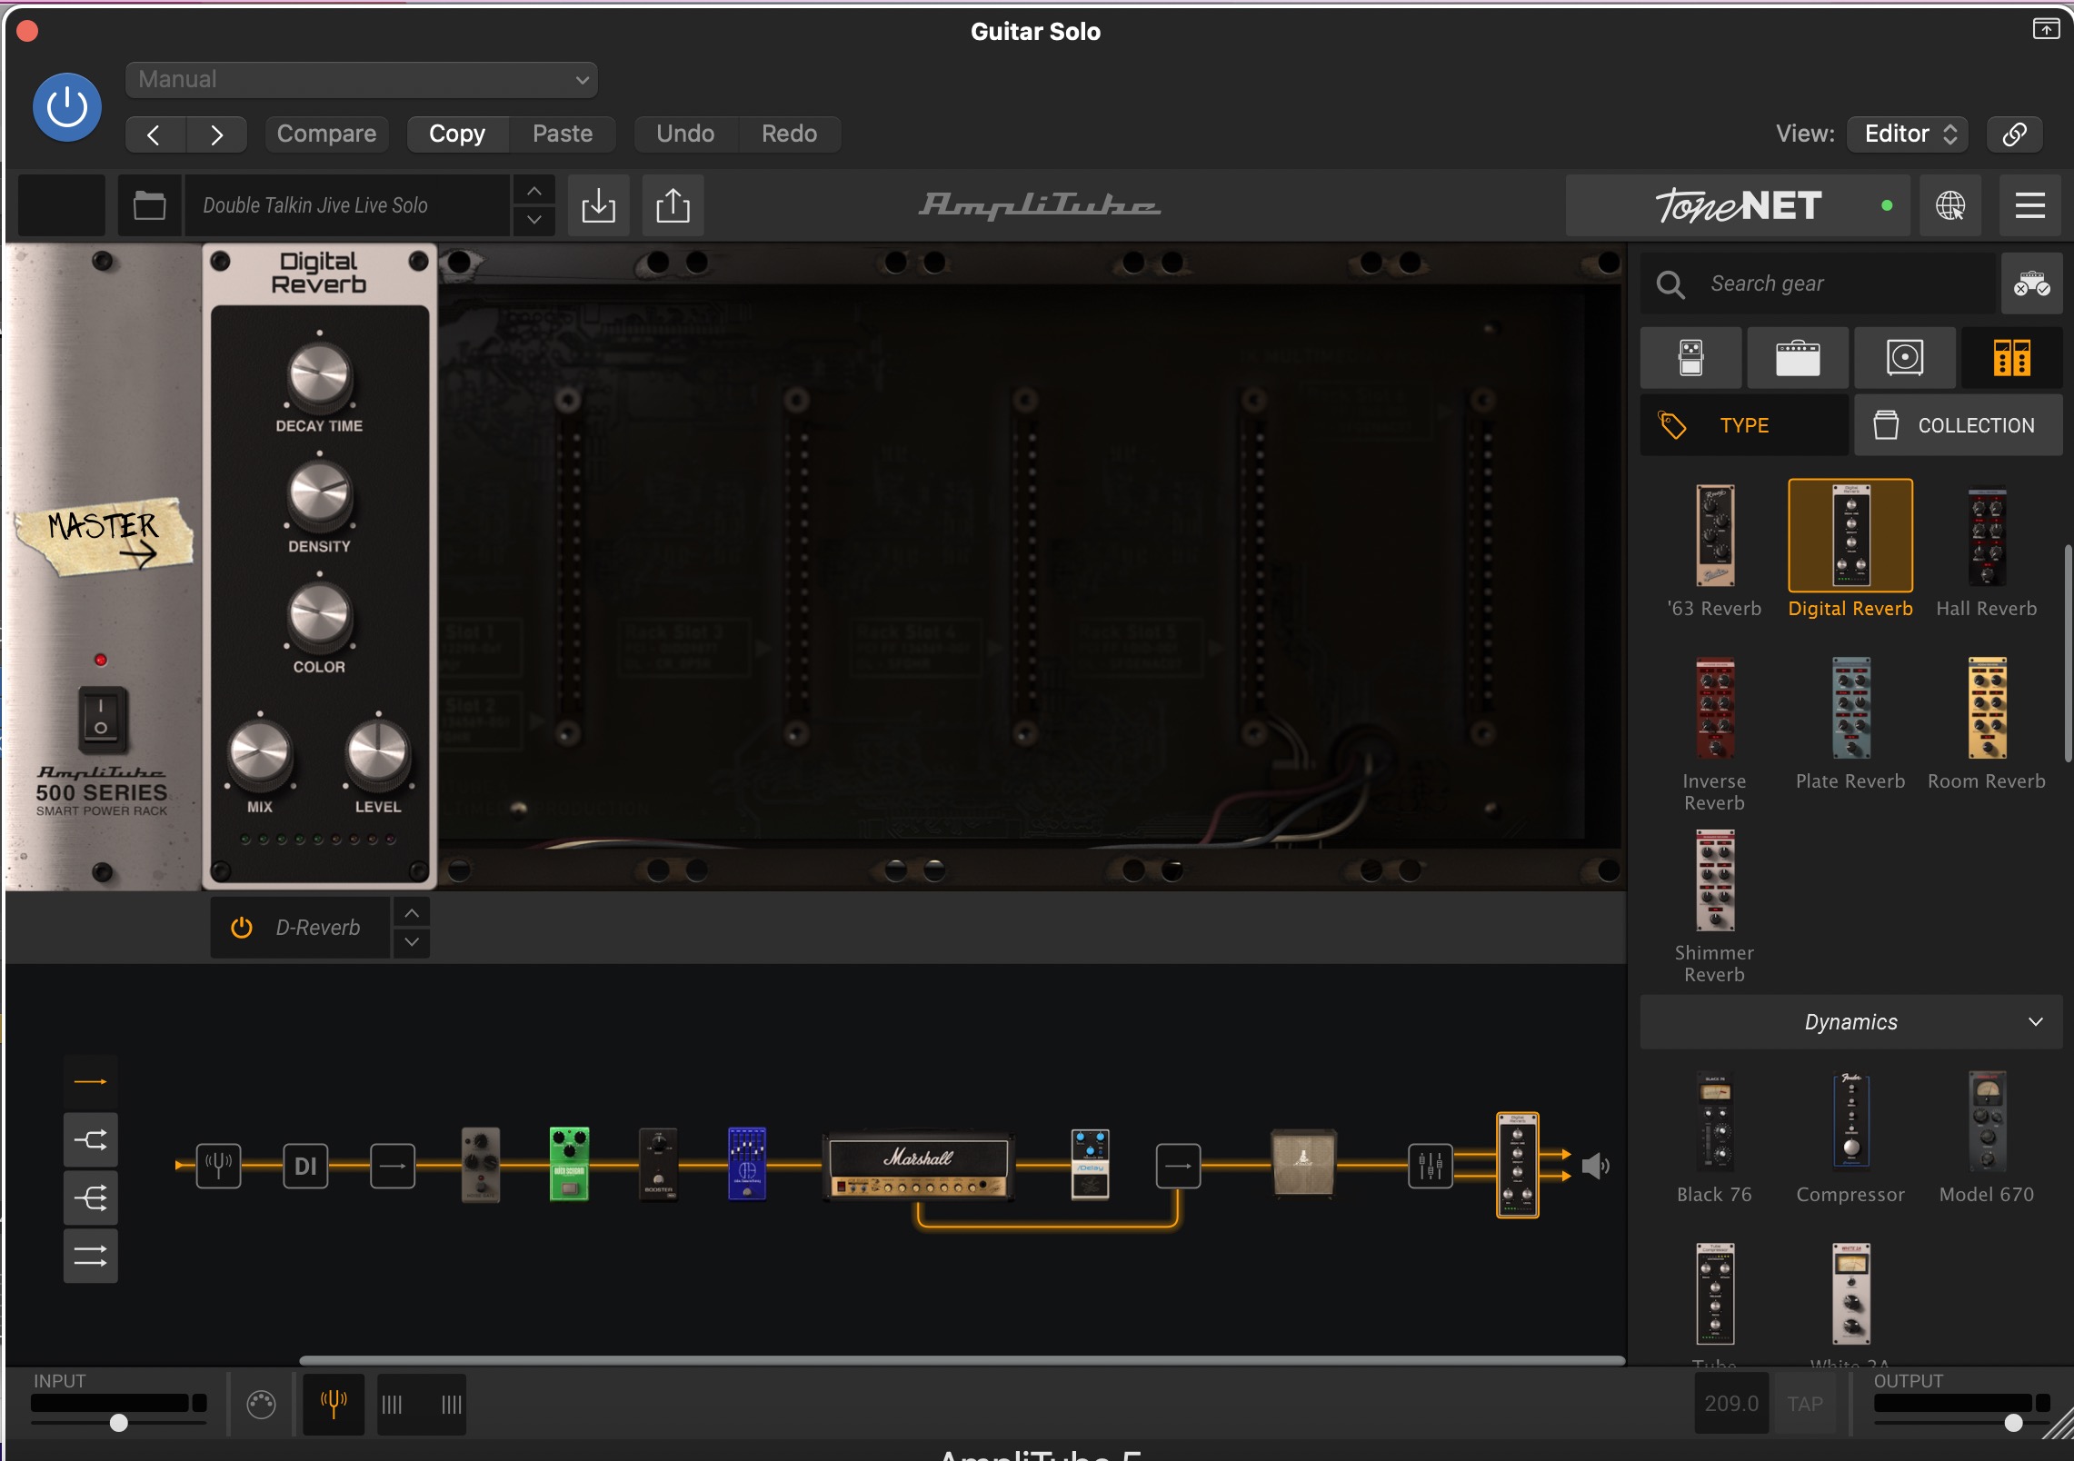Click the Redo button

click(789, 134)
